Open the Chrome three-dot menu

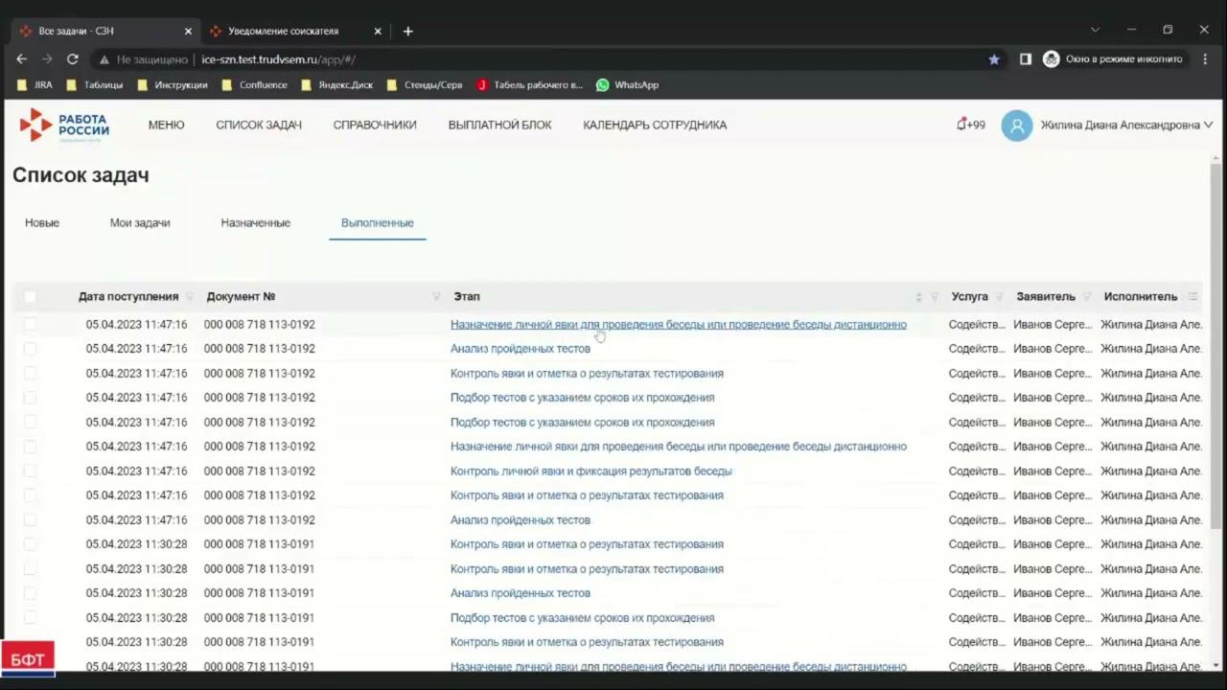(x=1205, y=59)
